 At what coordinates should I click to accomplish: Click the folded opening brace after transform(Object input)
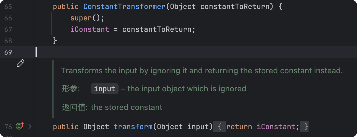click(x=220, y=127)
